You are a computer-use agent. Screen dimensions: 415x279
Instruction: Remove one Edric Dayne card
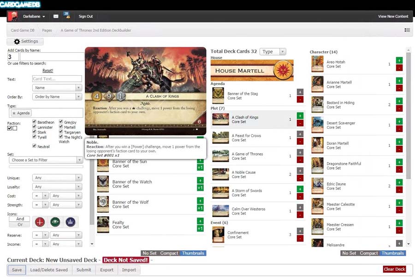[399, 190]
